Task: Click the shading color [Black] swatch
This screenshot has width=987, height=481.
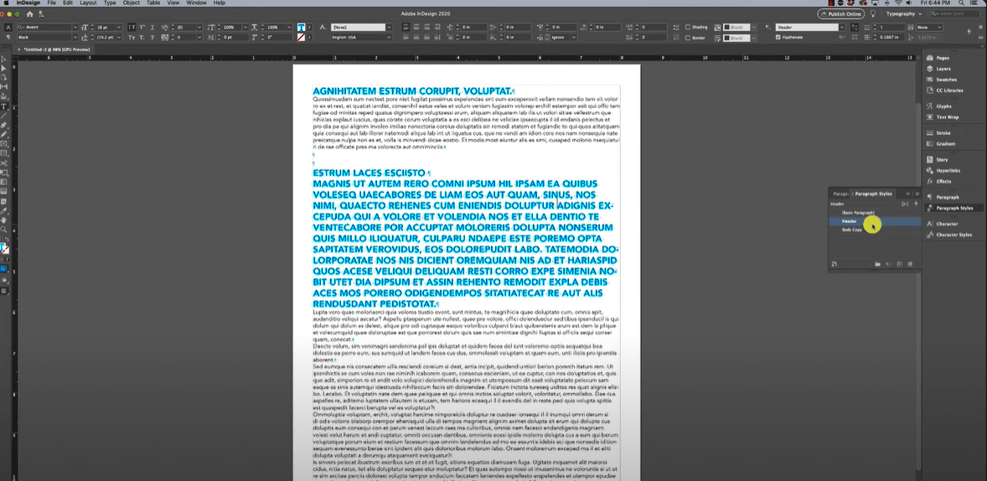Action: (x=736, y=27)
